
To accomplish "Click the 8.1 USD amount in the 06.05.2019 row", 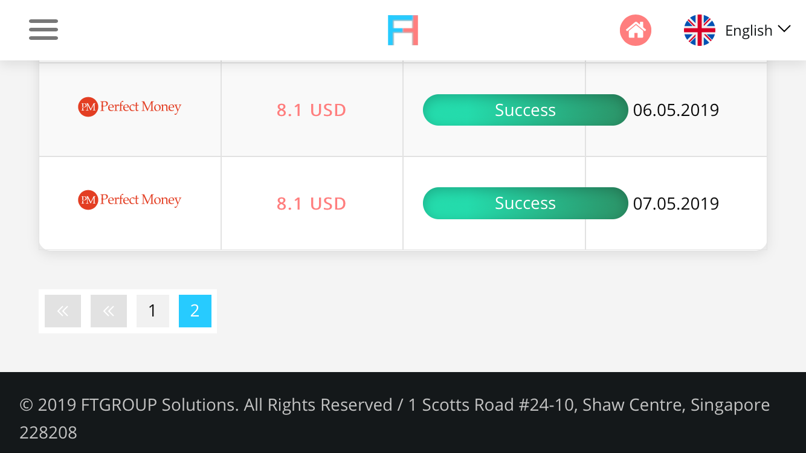I will (x=311, y=111).
